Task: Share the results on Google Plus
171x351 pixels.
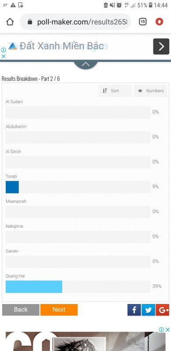Action: pos(163,310)
